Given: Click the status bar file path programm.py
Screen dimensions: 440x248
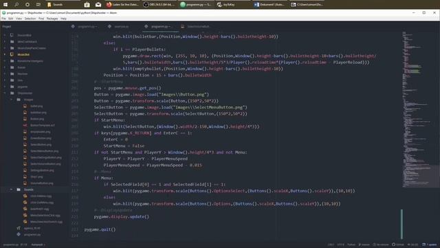Looking at the screenshot, I should point(11,245).
